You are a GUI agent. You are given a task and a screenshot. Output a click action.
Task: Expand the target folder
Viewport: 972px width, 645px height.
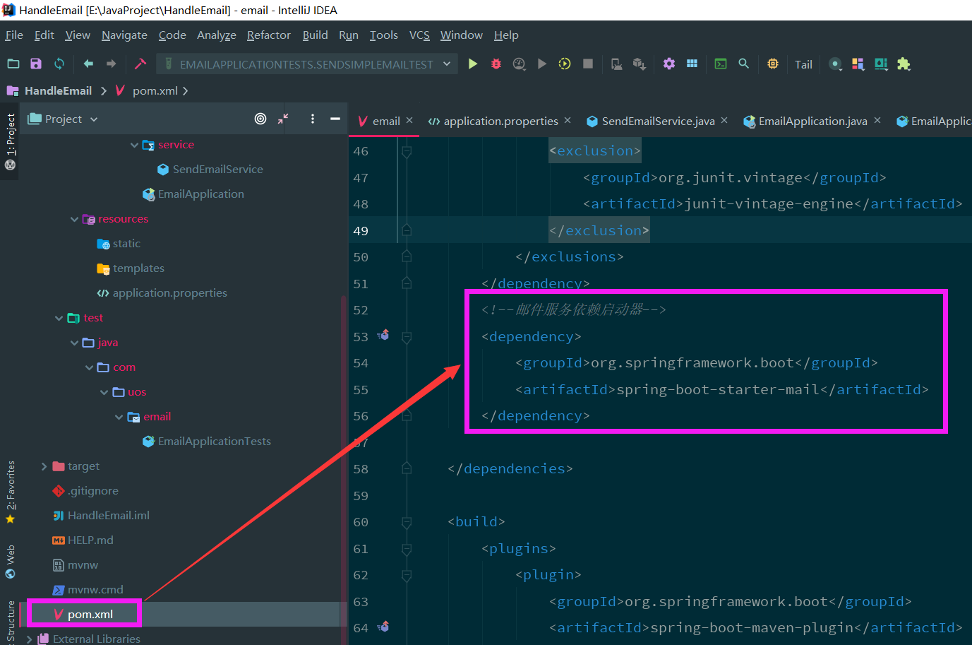click(44, 466)
